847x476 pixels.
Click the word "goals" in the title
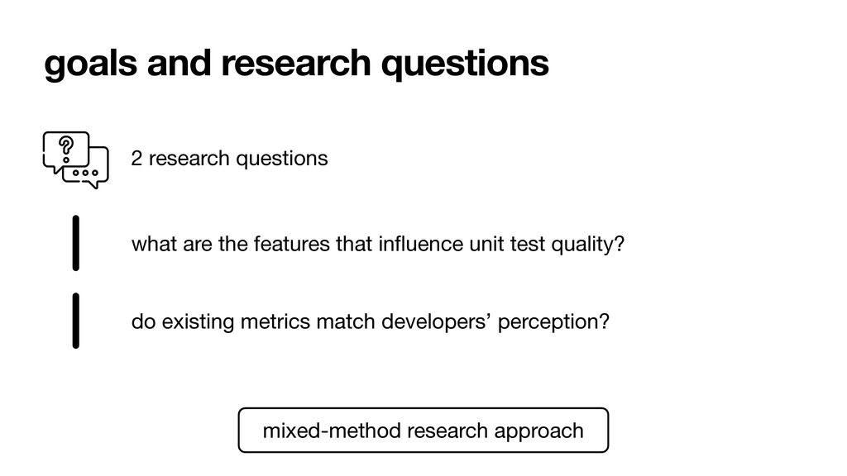pos(91,64)
